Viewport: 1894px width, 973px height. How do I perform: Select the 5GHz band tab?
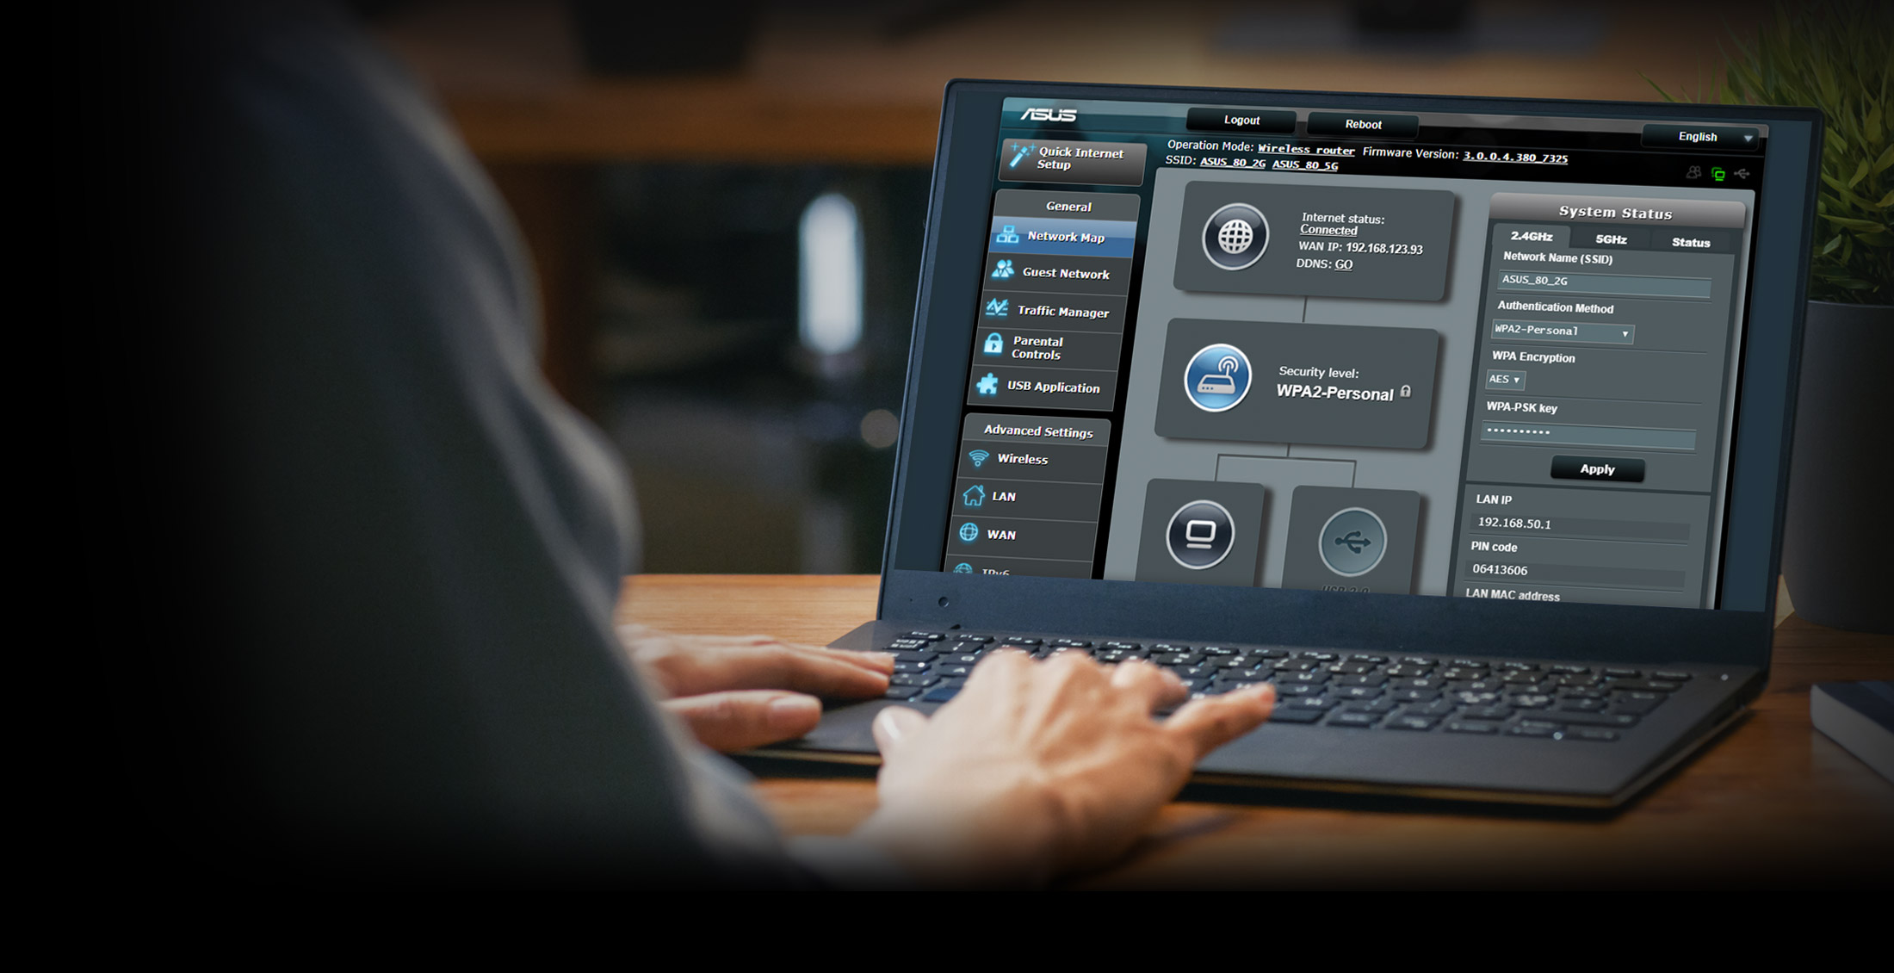tap(1606, 239)
